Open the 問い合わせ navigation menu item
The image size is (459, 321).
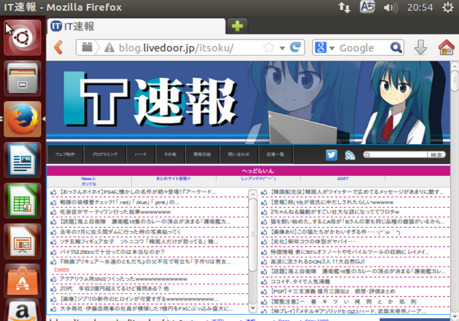(x=238, y=154)
